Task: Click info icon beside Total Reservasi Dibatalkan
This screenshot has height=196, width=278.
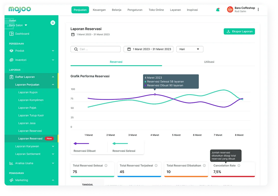Action: 204,166
